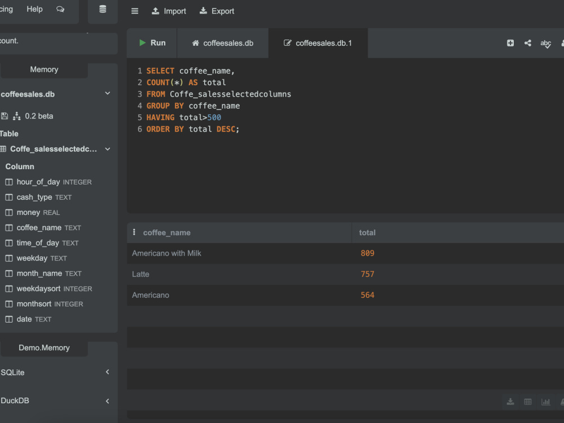Click the ORDER BY total DESC line

193,129
